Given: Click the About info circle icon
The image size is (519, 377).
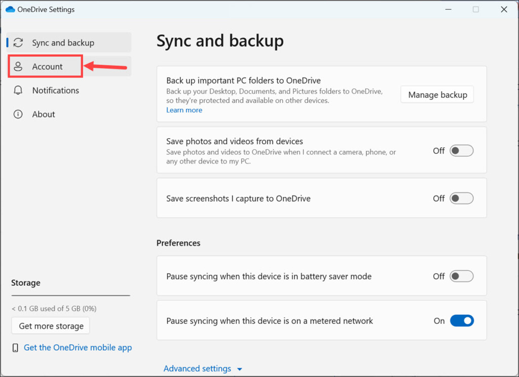Looking at the screenshot, I should [18, 114].
